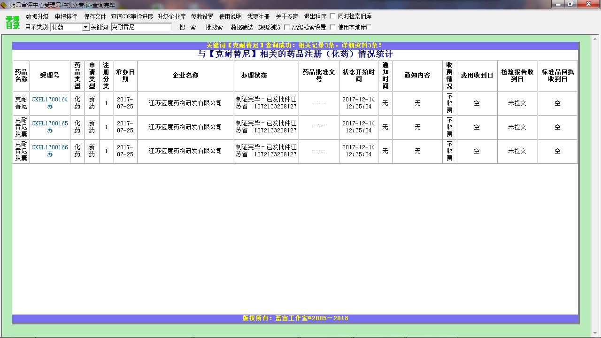Viewport: 601px width, 338px height.
Task: Click 退出程序 to exit
Action: click(315, 16)
